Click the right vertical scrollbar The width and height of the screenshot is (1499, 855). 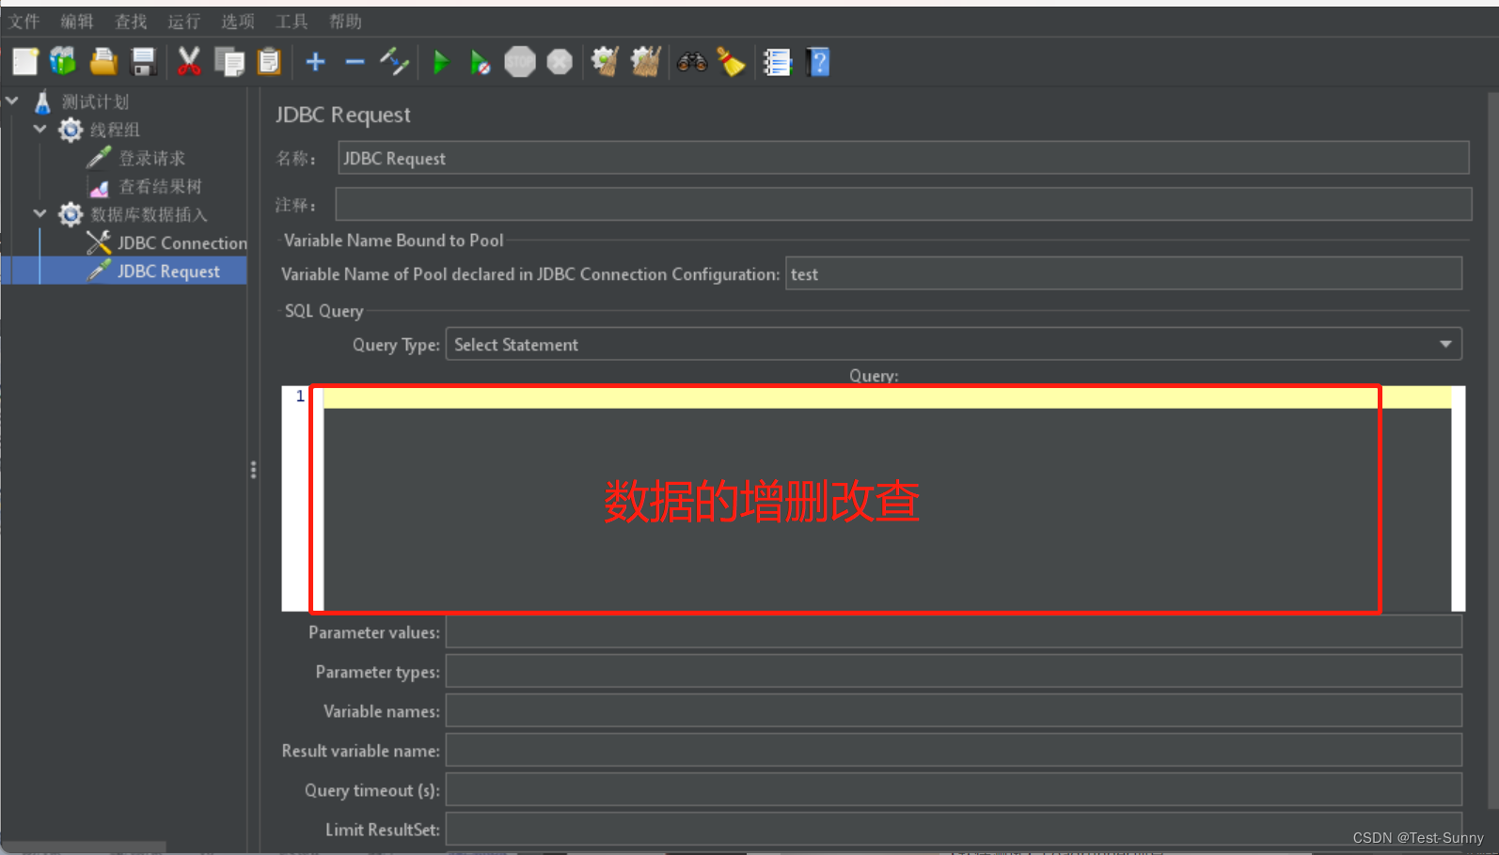click(1493, 451)
